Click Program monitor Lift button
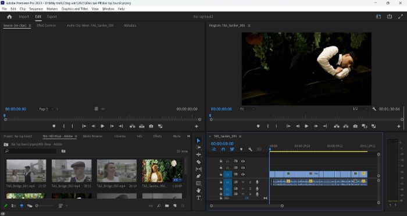The height and width of the screenshot is (216, 407). (x=337, y=126)
